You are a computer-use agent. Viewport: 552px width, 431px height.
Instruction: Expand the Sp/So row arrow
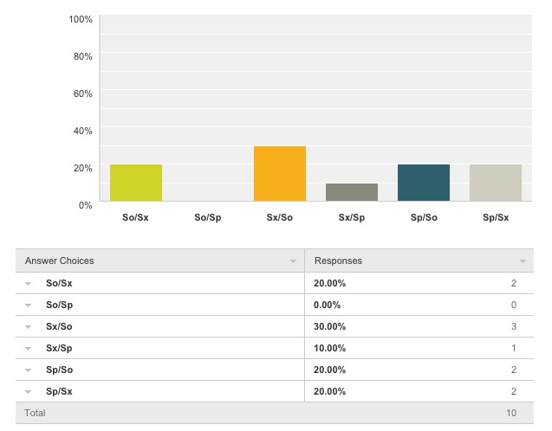pyautogui.click(x=28, y=370)
